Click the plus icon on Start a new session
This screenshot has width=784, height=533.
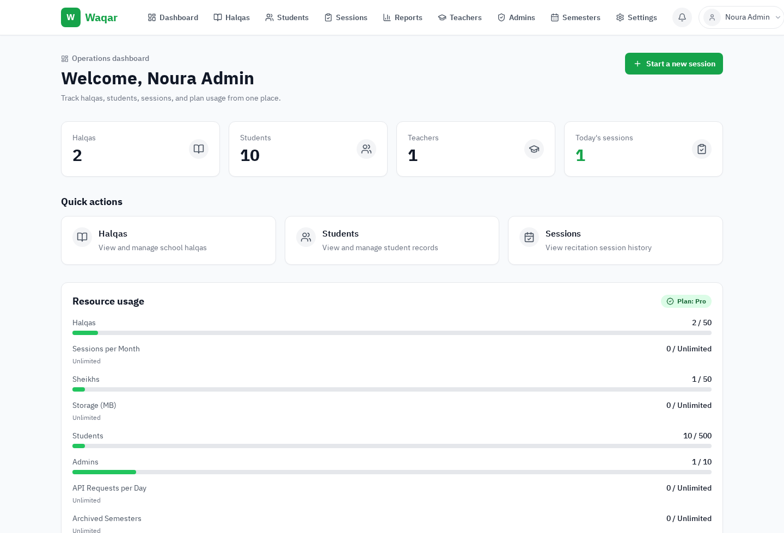pos(638,64)
